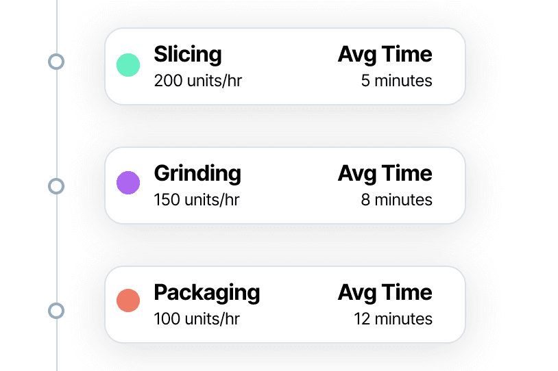Click the 5 minutes average time value
Viewport: 558px width, 371px height.
(x=396, y=81)
